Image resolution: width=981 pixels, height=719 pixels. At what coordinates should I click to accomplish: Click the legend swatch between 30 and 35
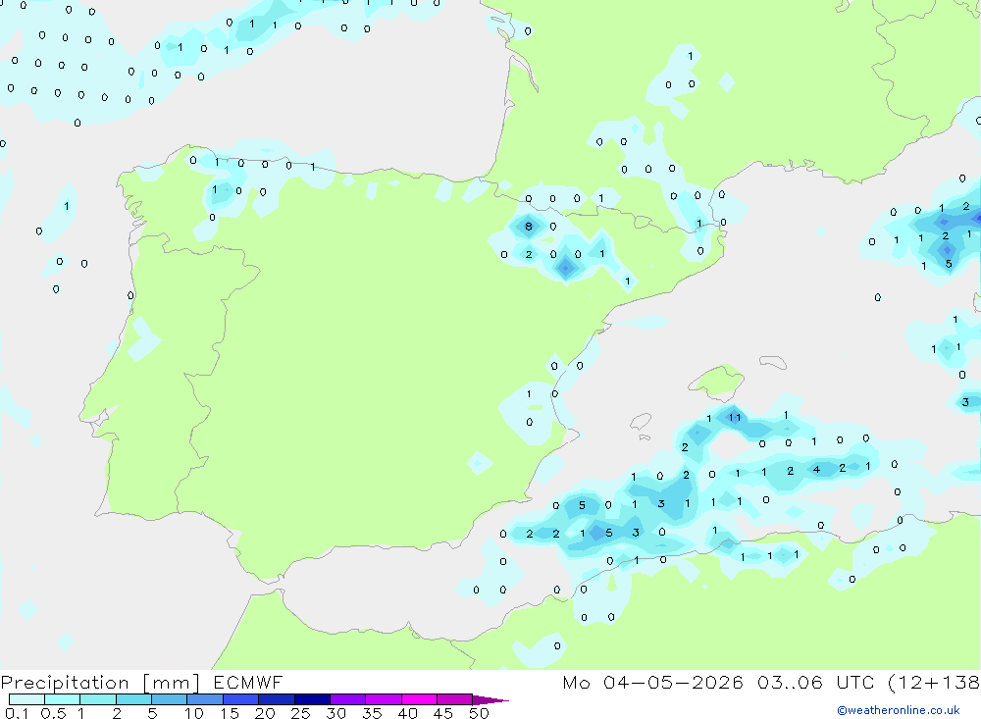[347, 699]
